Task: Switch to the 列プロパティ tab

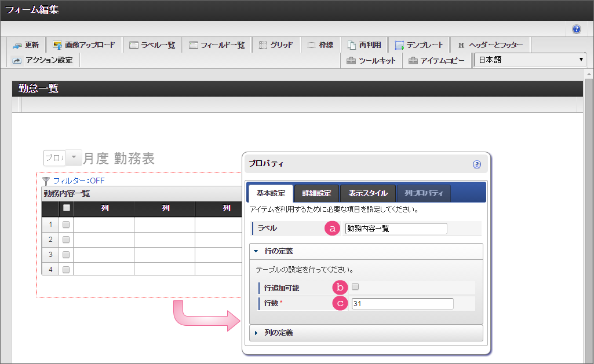Action: coord(424,193)
